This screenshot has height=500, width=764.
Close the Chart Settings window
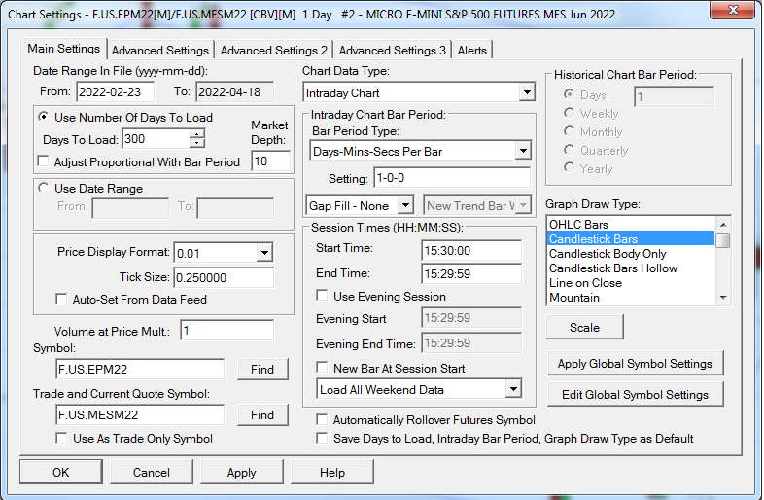tap(732, 10)
